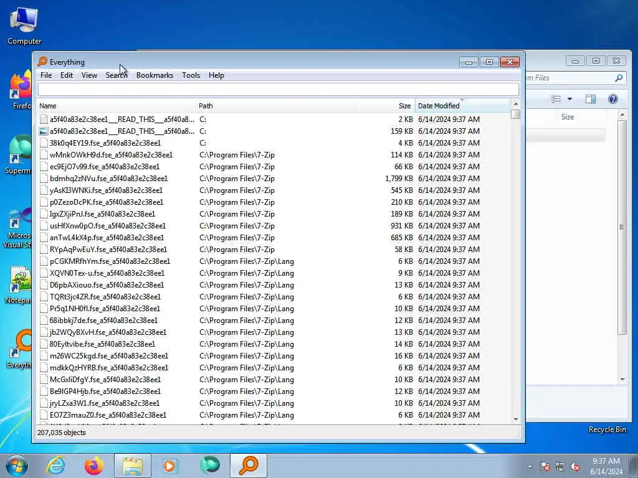Open view options dropdown in Explorer window
The width and height of the screenshot is (638, 478).
pyautogui.click(x=569, y=99)
